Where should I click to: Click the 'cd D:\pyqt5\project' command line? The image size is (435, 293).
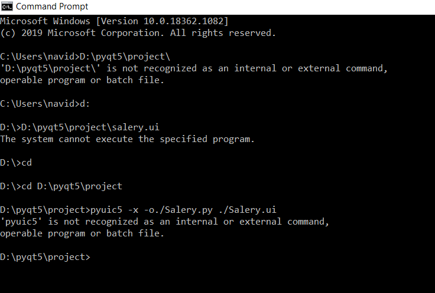click(61, 186)
